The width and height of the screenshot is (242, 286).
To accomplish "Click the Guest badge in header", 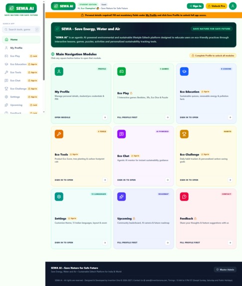I will (104, 4).
